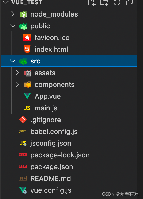Open the README.md file
The height and width of the screenshot is (199, 143).
[51, 178]
